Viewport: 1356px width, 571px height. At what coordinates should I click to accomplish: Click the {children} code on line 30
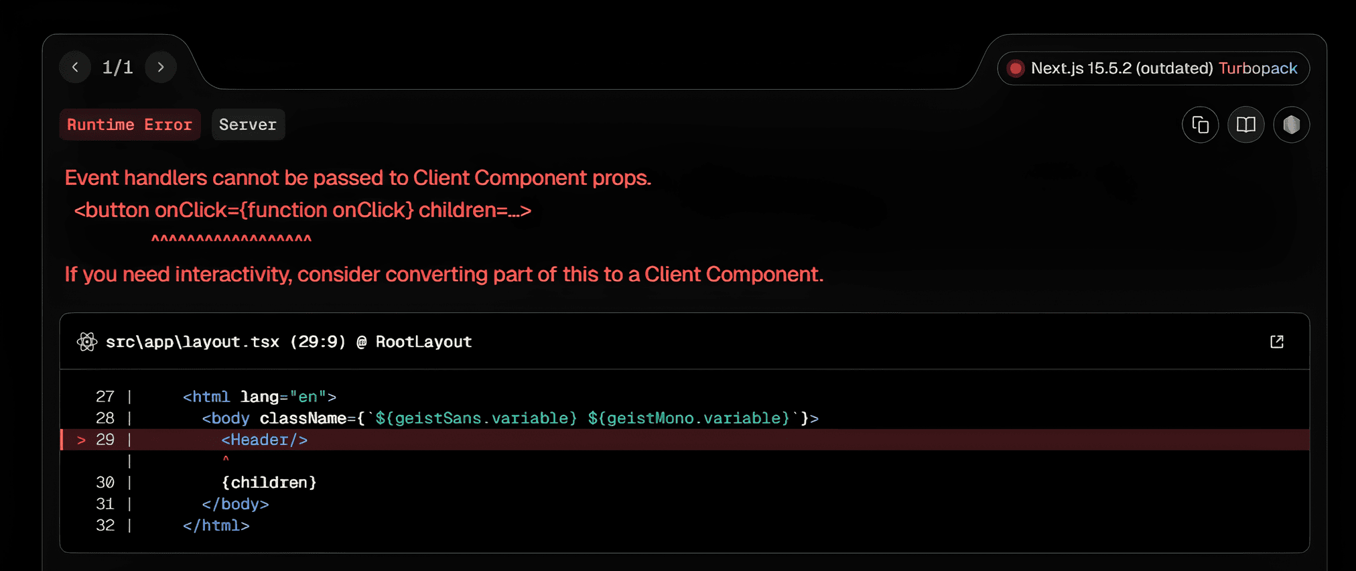pos(269,483)
